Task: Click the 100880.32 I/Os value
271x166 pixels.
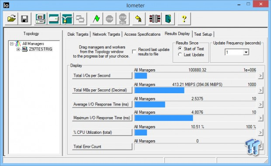Action: point(197,70)
